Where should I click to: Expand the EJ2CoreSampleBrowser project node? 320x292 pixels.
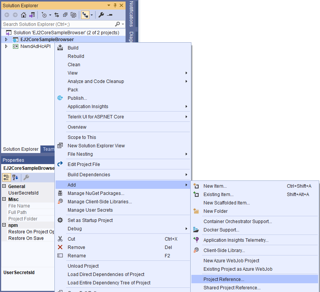pyautogui.click(x=6, y=40)
